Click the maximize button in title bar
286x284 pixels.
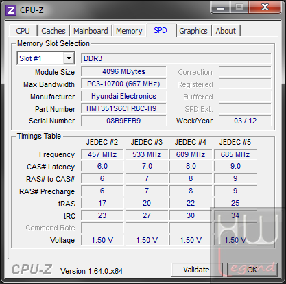239,8
